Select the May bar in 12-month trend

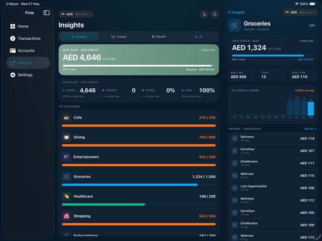[x=311, y=108]
